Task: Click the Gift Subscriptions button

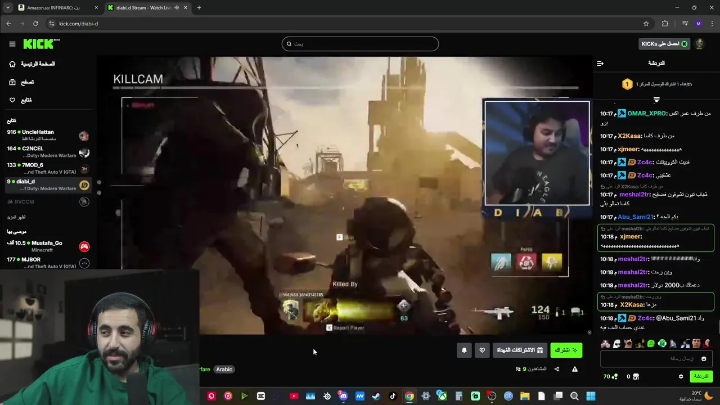Action: pos(520,350)
